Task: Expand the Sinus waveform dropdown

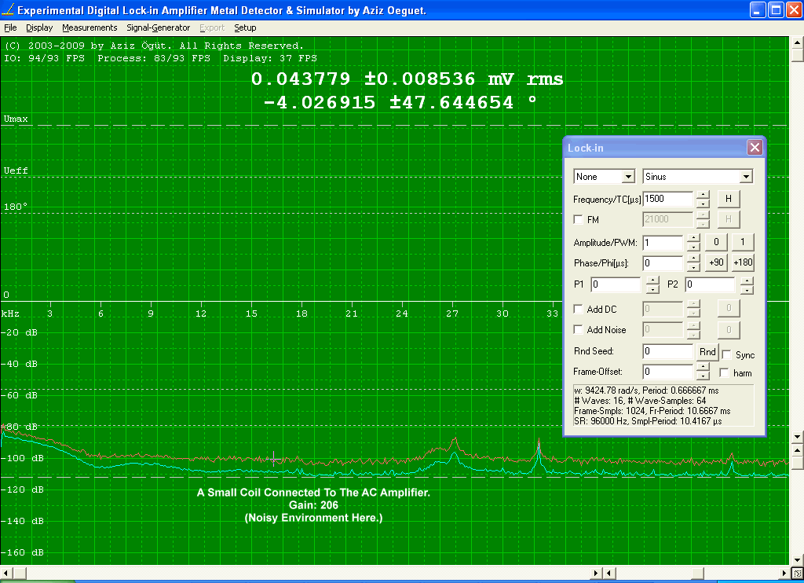Action: click(746, 177)
